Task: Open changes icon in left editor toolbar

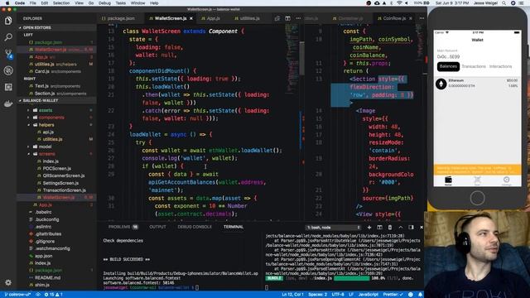Action: pyautogui.click(x=277, y=18)
